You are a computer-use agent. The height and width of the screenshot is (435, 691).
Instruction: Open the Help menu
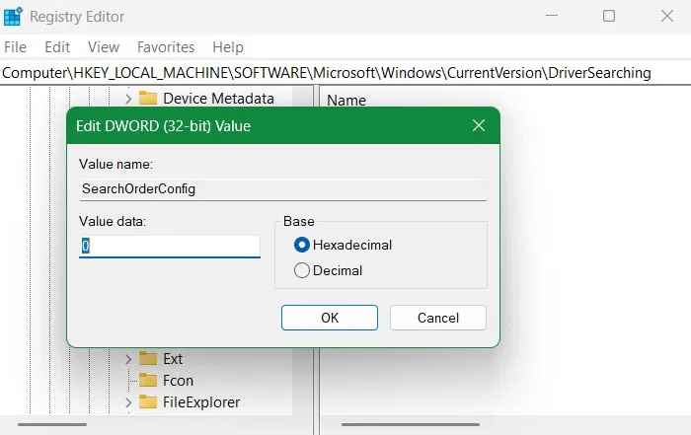(228, 47)
